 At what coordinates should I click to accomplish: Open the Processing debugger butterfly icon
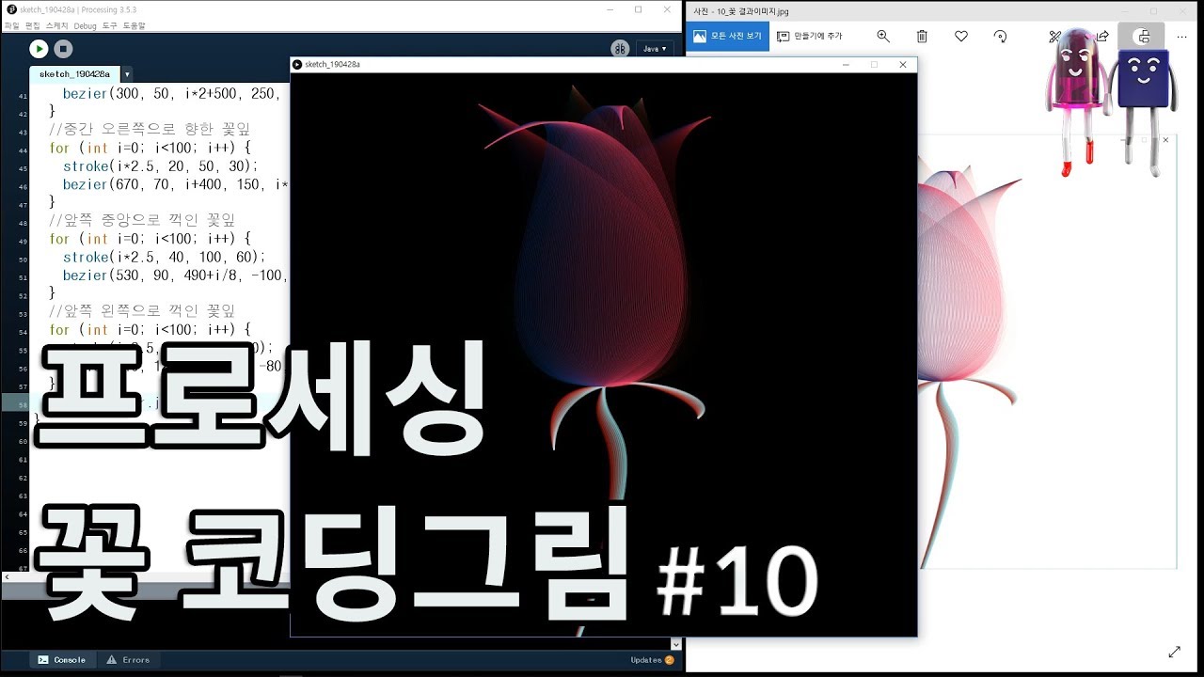(x=620, y=49)
